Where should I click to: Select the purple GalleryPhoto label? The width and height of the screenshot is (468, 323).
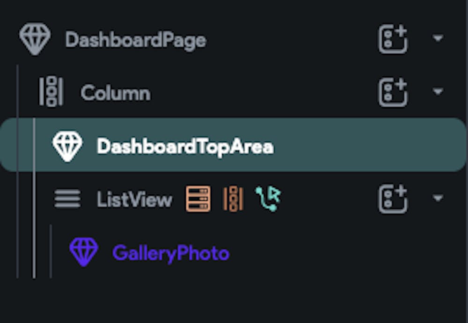[x=171, y=253]
